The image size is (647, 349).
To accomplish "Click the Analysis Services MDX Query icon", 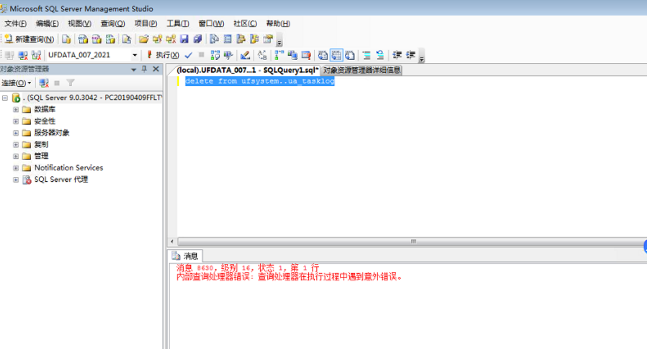I will (83, 39).
